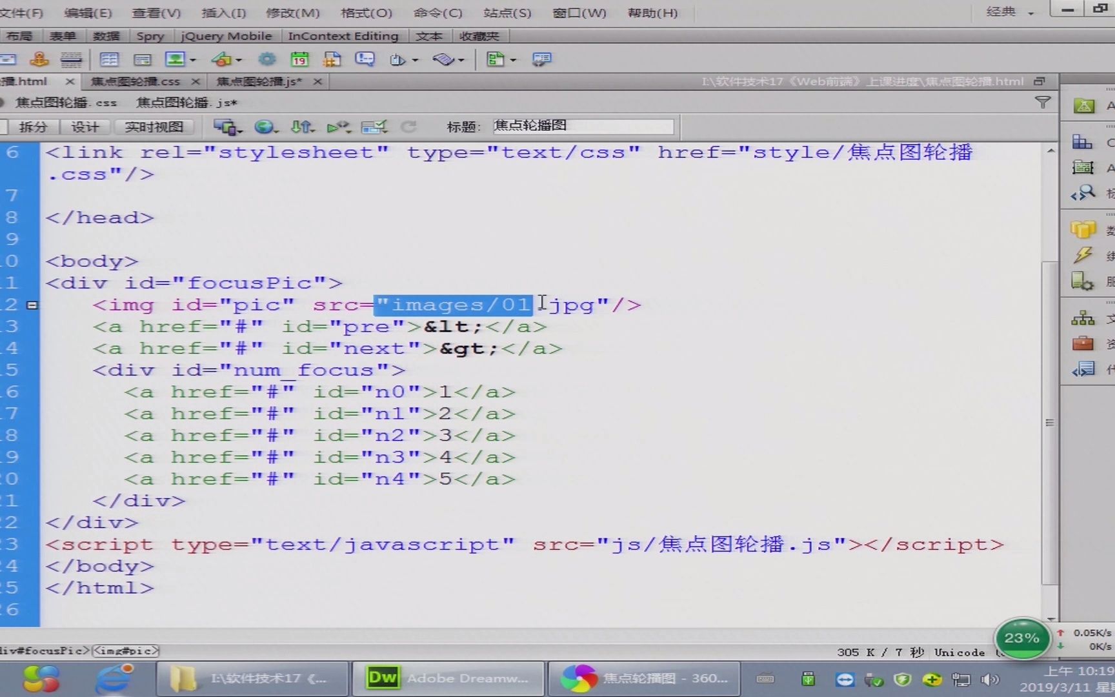This screenshot has height=697, width=1115.
Task: Click the Script insert icon
Action: pos(444,60)
